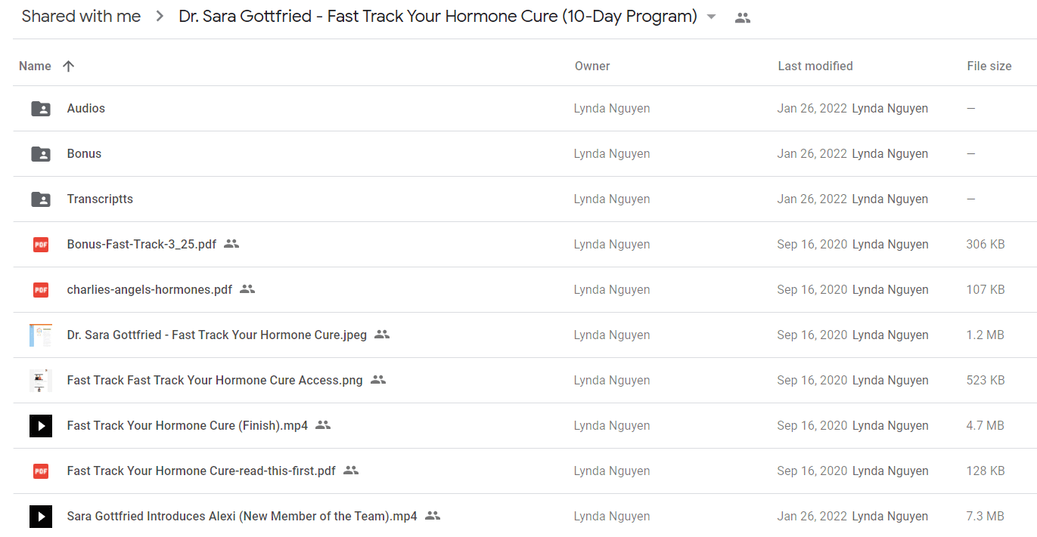Click shared-people icon beside folder title
The height and width of the screenshot is (537, 1037).
click(x=743, y=17)
